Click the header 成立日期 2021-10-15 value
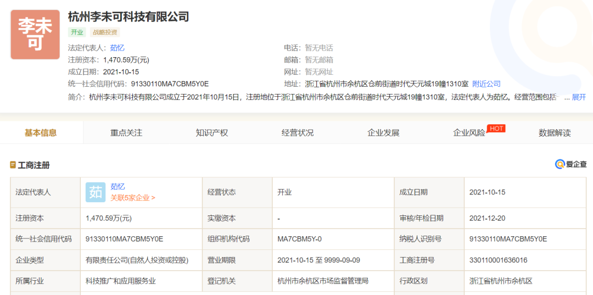The width and height of the screenshot is (593, 295). point(121,72)
